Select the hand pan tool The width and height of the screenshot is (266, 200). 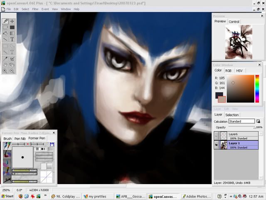5,65
